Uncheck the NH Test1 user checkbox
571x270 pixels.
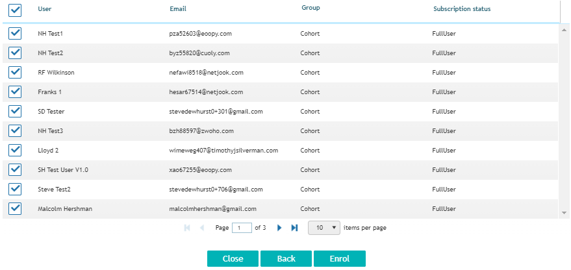click(15, 34)
